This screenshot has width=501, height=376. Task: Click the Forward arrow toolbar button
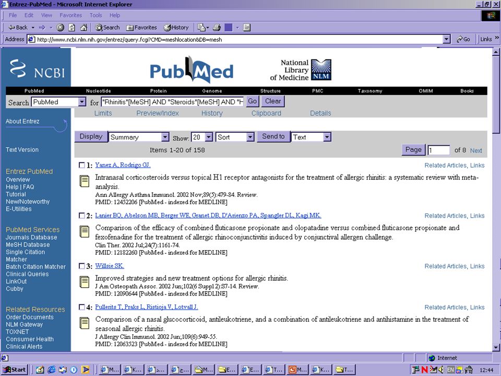pyautogui.click(x=42, y=28)
